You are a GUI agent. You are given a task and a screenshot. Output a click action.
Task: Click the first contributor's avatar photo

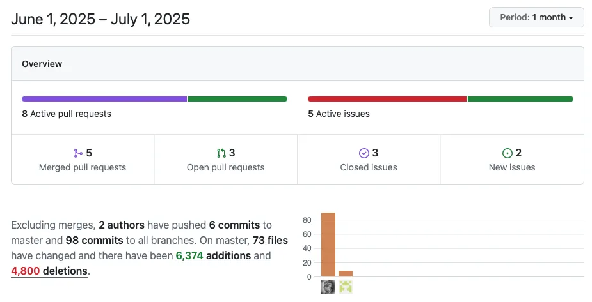click(x=328, y=287)
